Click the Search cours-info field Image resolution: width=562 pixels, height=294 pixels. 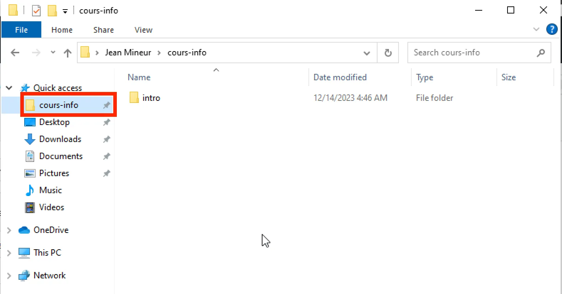470,53
